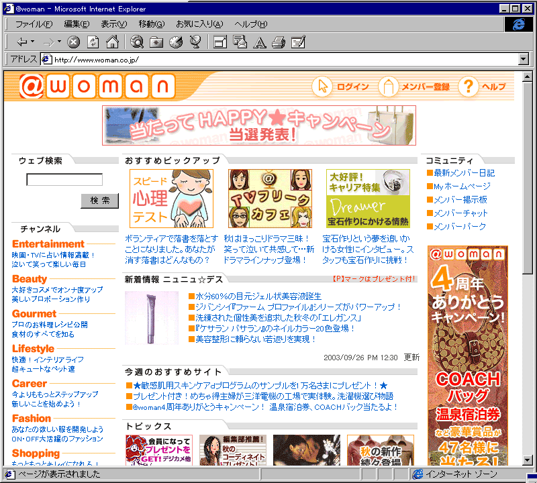Open 水分60%の目元ジェル状美容液誕生 news link

click(258, 296)
